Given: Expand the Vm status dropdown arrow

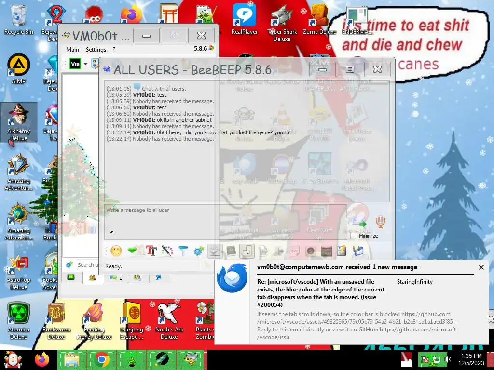Looking at the screenshot, I should (85, 64).
